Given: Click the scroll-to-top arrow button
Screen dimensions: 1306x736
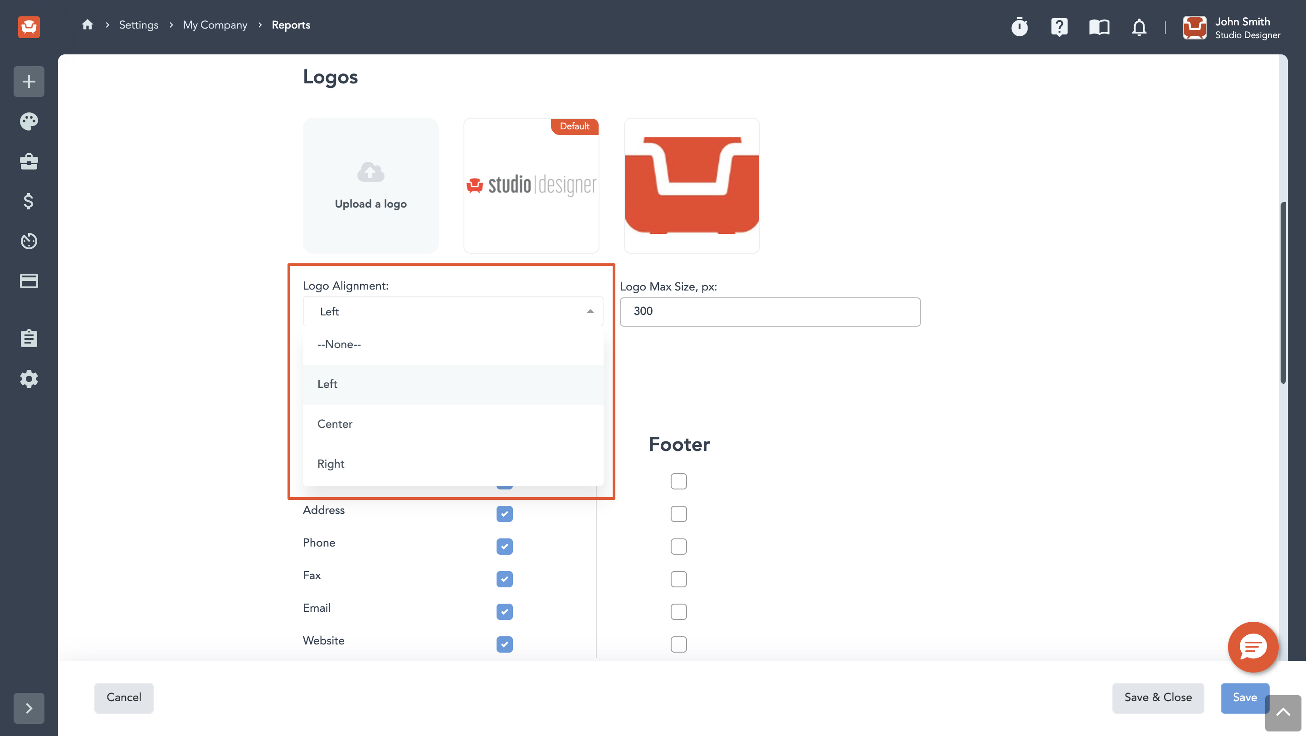Looking at the screenshot, I should (x=1283, y=713).
